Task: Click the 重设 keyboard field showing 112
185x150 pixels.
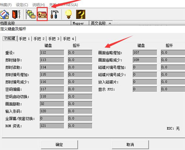Action: [x=51, y=53]
